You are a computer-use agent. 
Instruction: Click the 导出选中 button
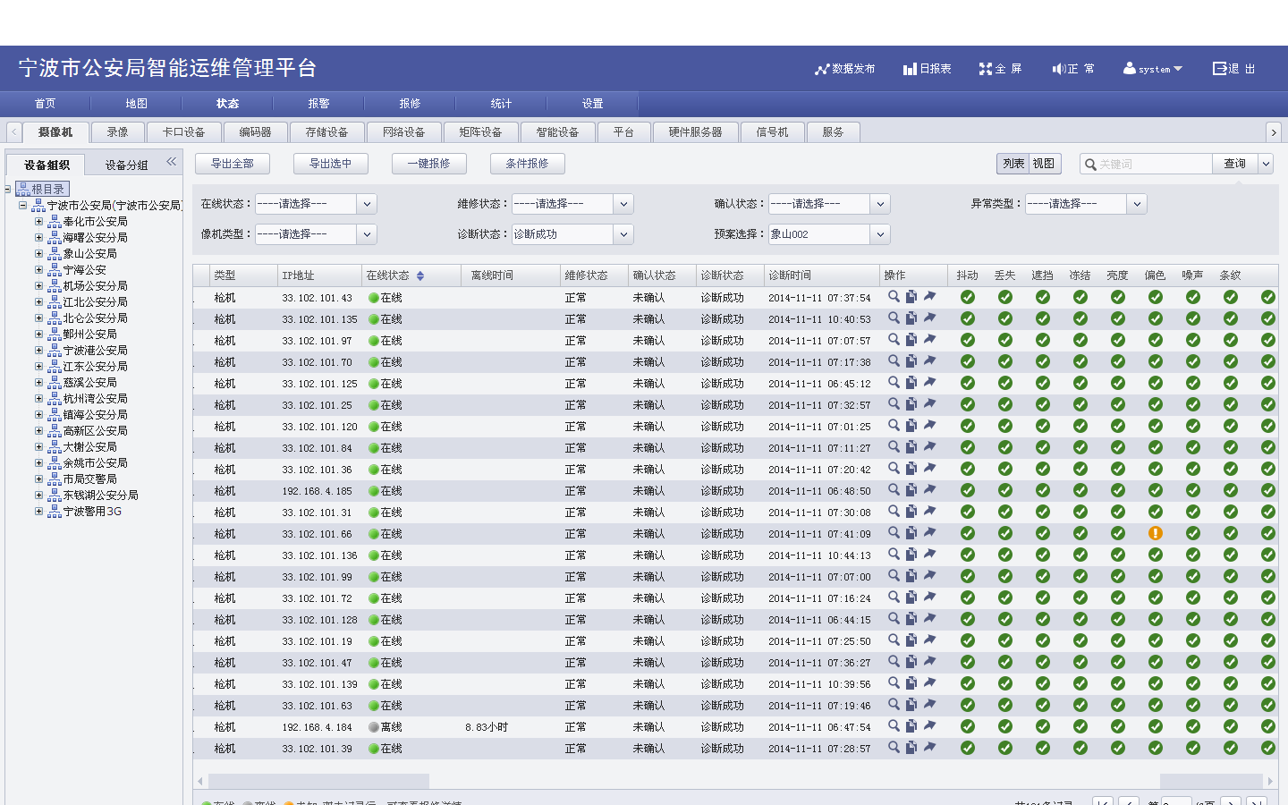(x=331, y=164)
